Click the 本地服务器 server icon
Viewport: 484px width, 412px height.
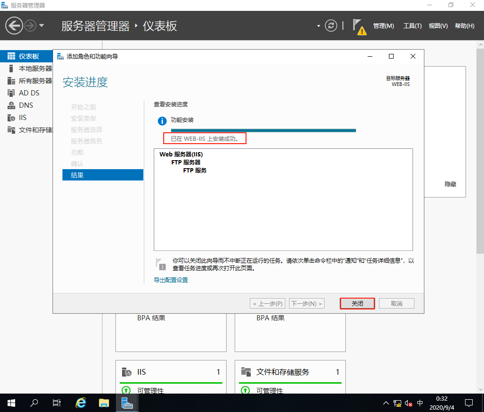coord(11,69)
